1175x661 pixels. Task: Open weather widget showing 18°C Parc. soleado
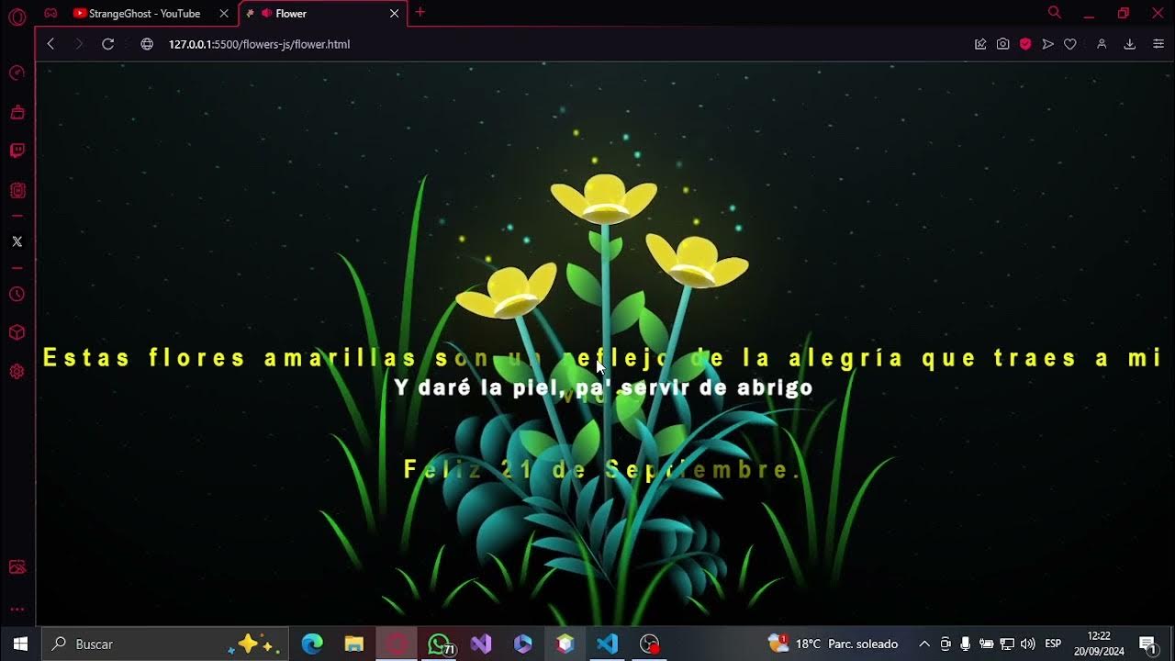(x=833, y=644)
